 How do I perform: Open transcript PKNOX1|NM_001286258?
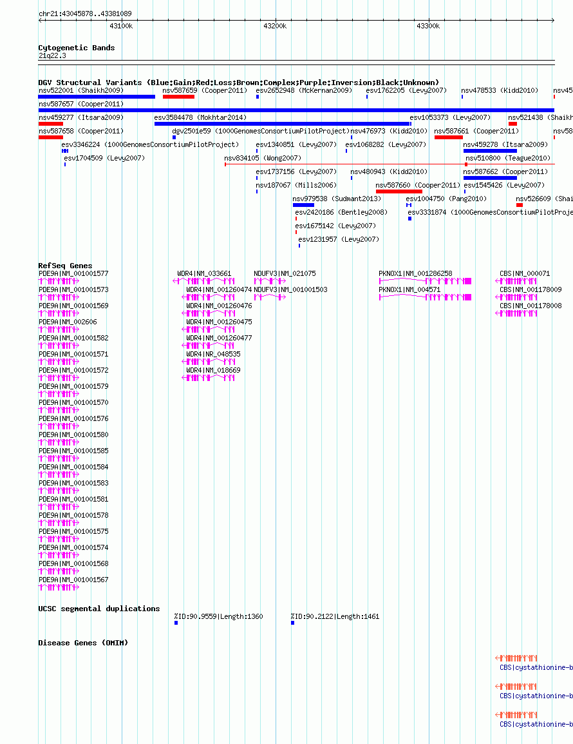pyautogui.click(x=416, y=273)
